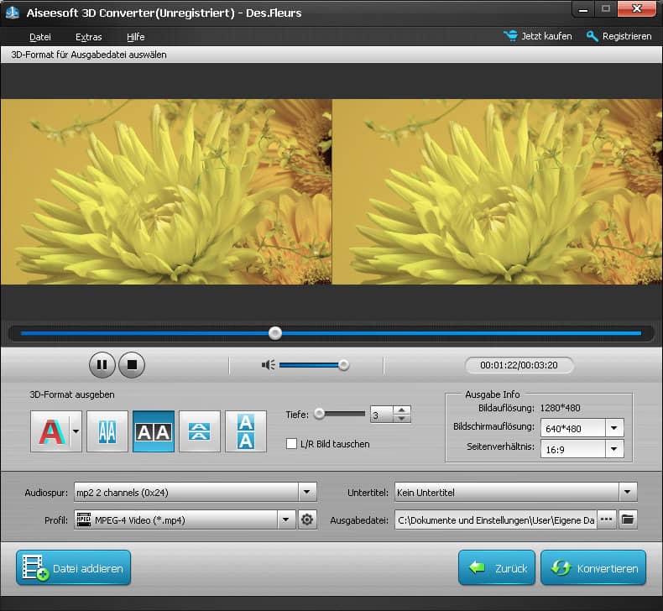This screenshot has height=611, width=663.
Task: Select Top and Bottom half-height format
Action: click(200, 431)
